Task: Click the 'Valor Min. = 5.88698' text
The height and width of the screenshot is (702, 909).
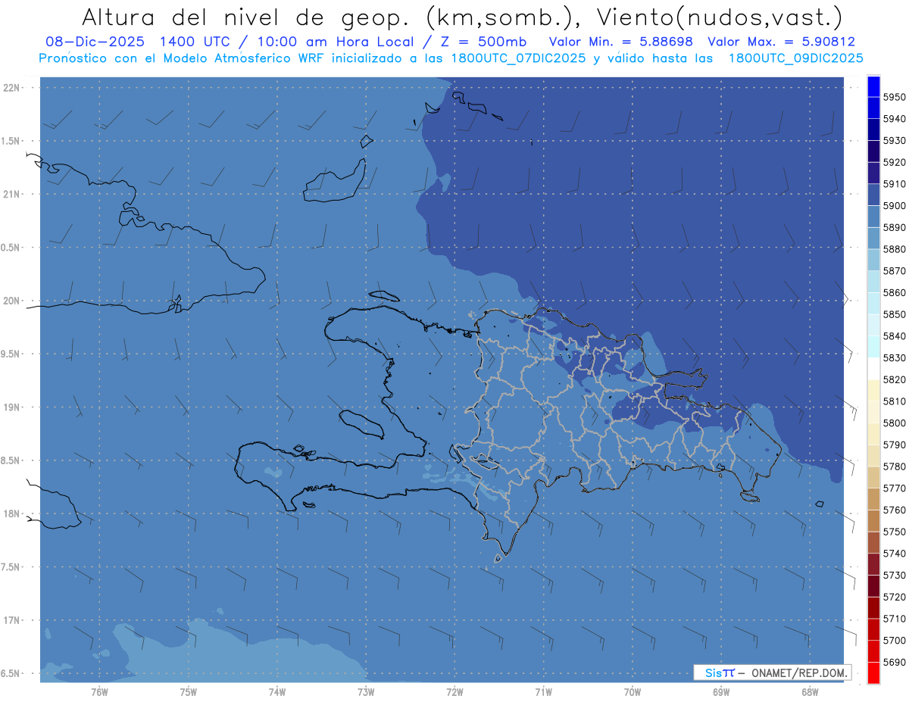Action: coord(622,42)
